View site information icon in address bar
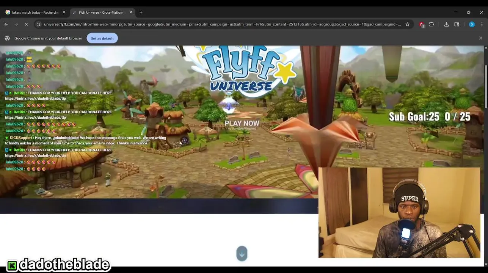 [38, 24]
